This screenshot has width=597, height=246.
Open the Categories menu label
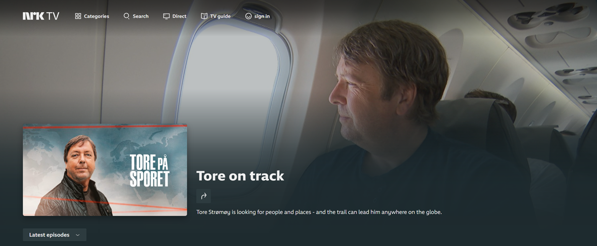[97, 16]
